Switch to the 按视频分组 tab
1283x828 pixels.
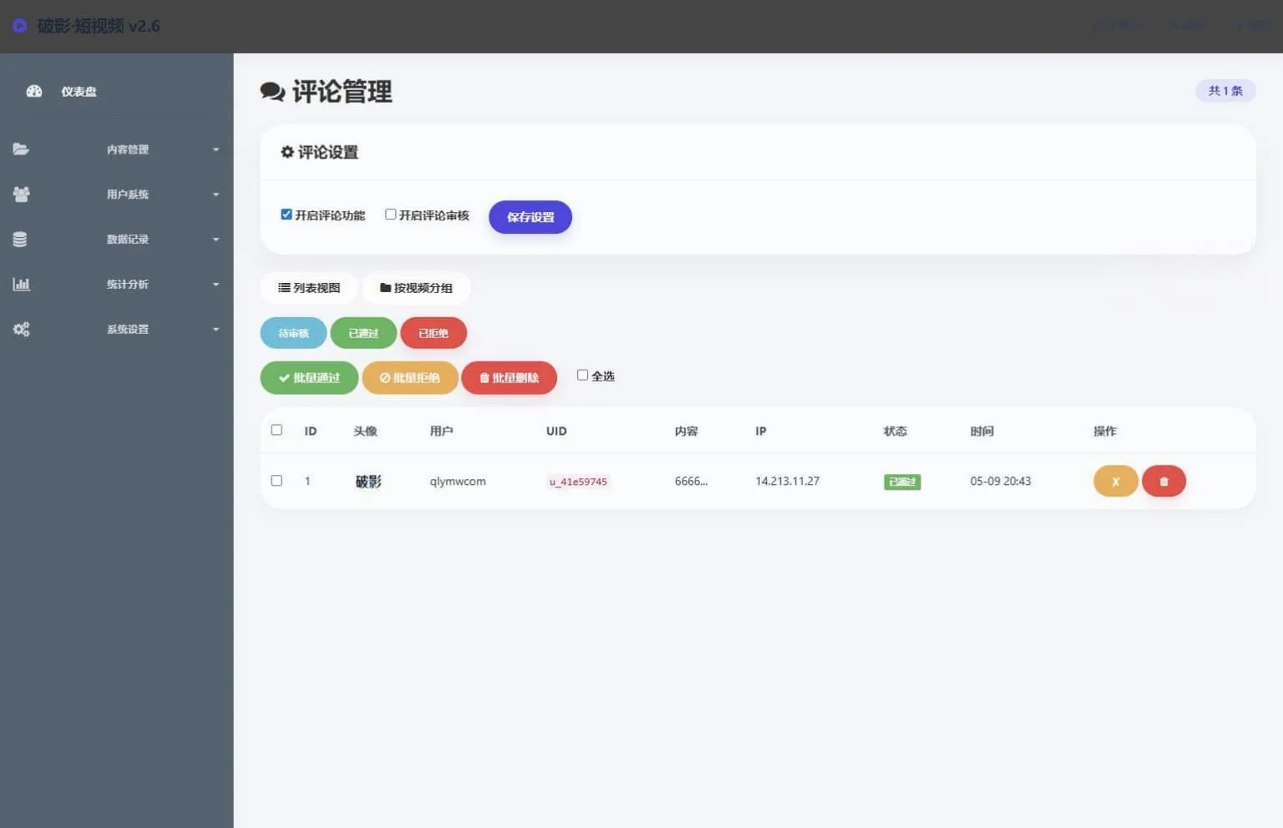pos(416,288)
